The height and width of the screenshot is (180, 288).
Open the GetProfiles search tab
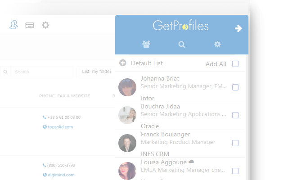(182, 44)
